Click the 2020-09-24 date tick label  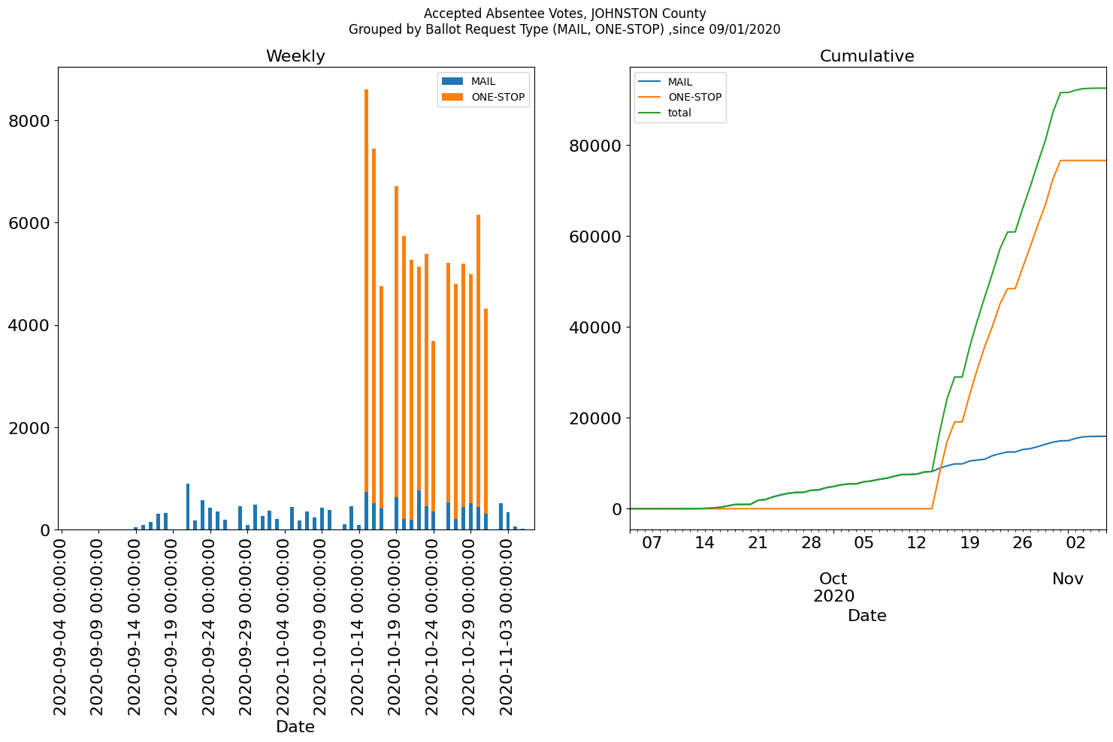pyautogui.click(x=210, y=626)
